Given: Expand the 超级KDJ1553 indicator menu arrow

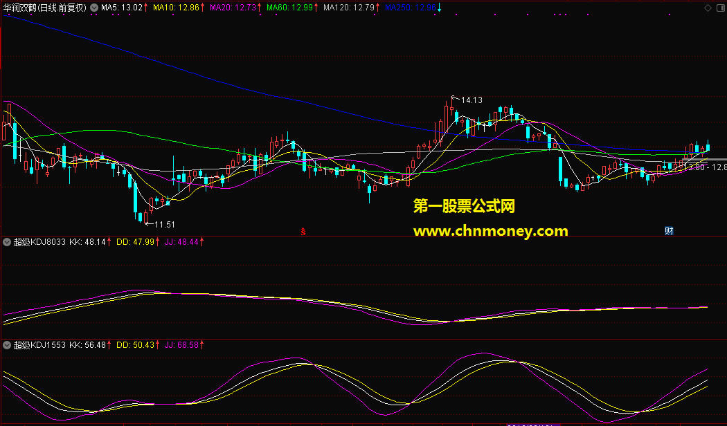Looking at the screenshot, I should click(7, 345).
